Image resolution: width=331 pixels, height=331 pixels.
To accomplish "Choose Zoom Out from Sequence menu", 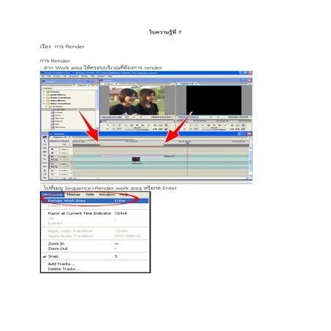I will click(95, 248).
